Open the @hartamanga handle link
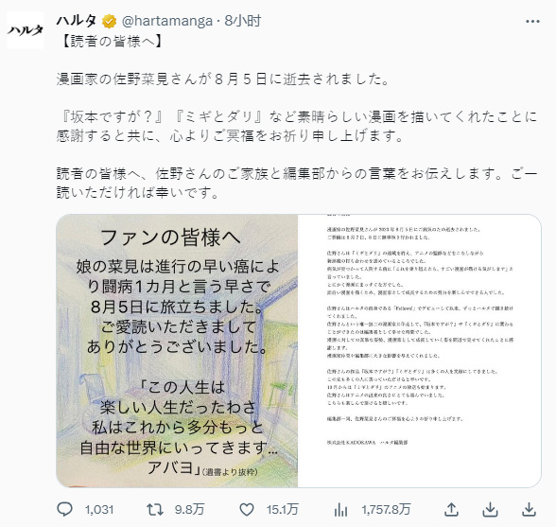The height and width of the screenshot is (527, 556). 167,22
